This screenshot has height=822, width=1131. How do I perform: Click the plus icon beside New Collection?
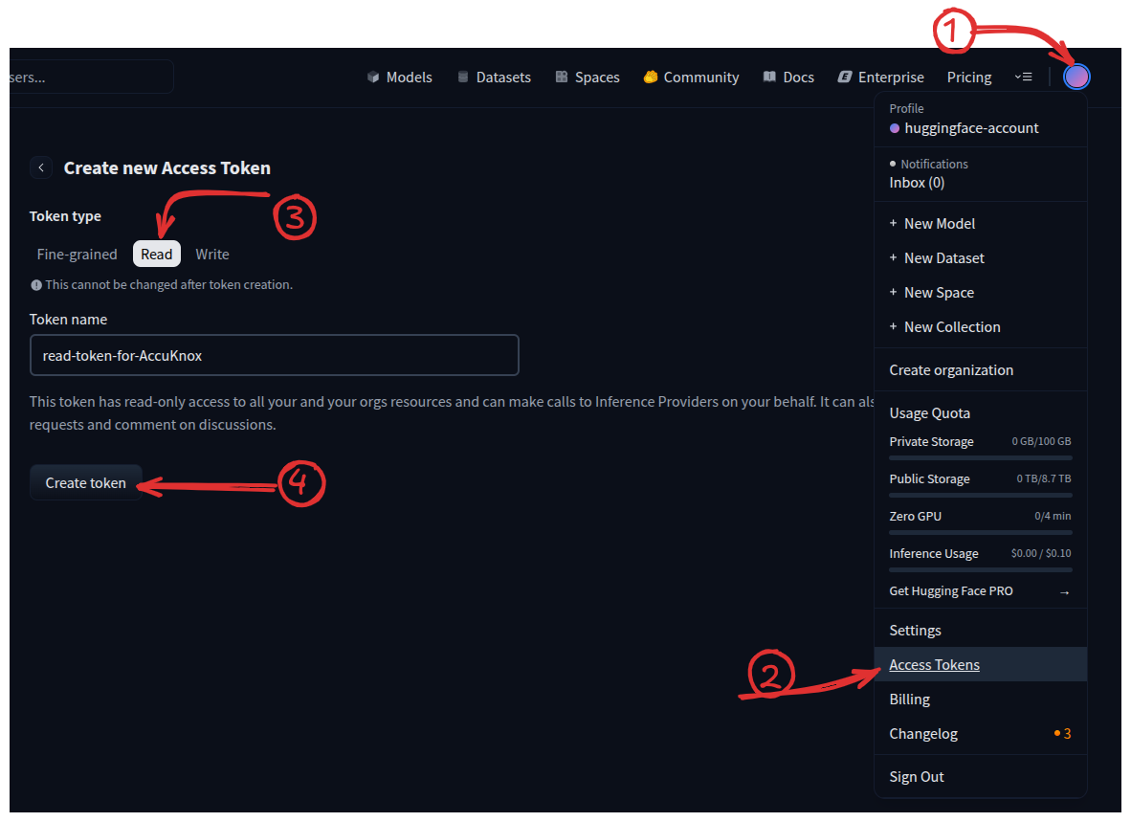click(893, 326)
